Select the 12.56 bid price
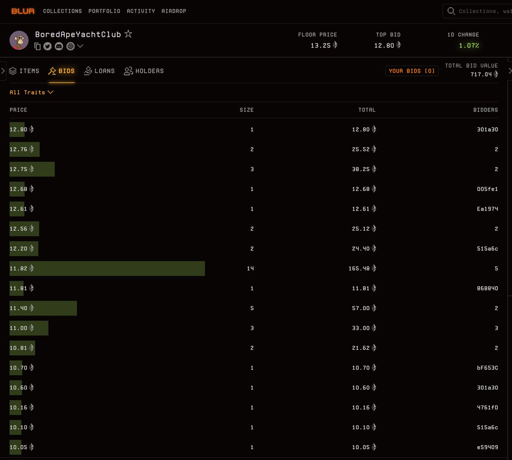This screenshot has width=512, height=460. (18, 229)
